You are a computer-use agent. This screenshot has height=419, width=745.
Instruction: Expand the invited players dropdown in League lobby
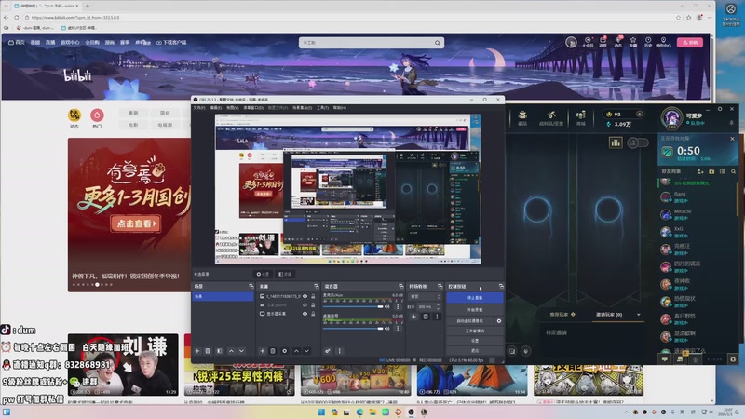[x=638, y=315]
